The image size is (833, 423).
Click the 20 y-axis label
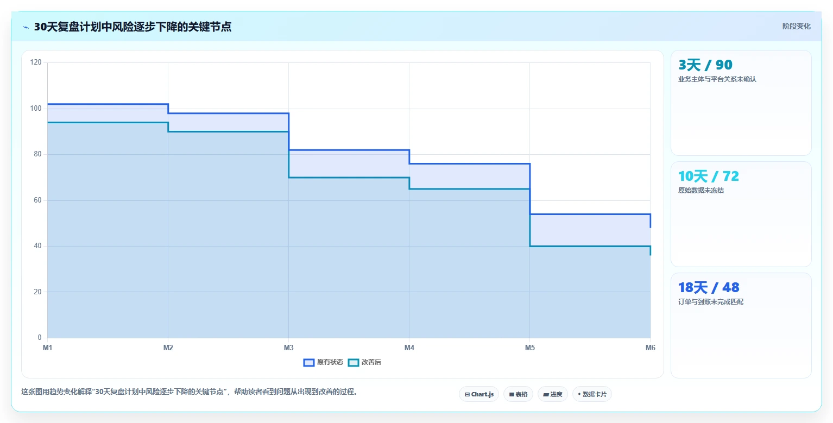tap(37, 292)
